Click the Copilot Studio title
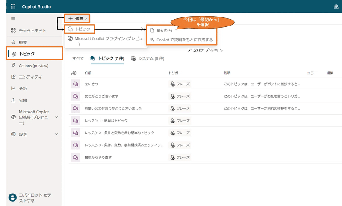 (x=36, y=6)
